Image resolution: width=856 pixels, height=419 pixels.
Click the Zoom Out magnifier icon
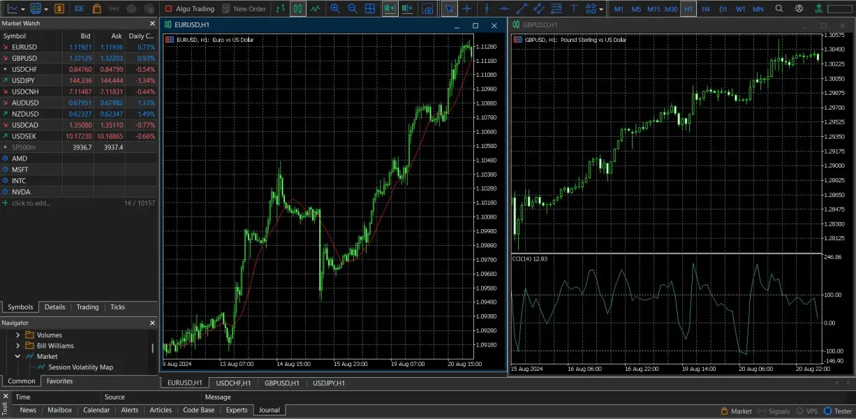coord(353,9)
